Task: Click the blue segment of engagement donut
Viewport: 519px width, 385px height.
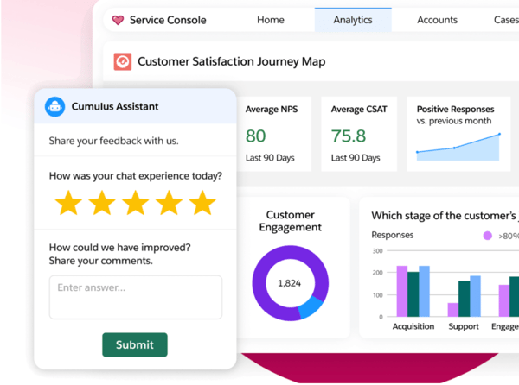Action: 311,306
